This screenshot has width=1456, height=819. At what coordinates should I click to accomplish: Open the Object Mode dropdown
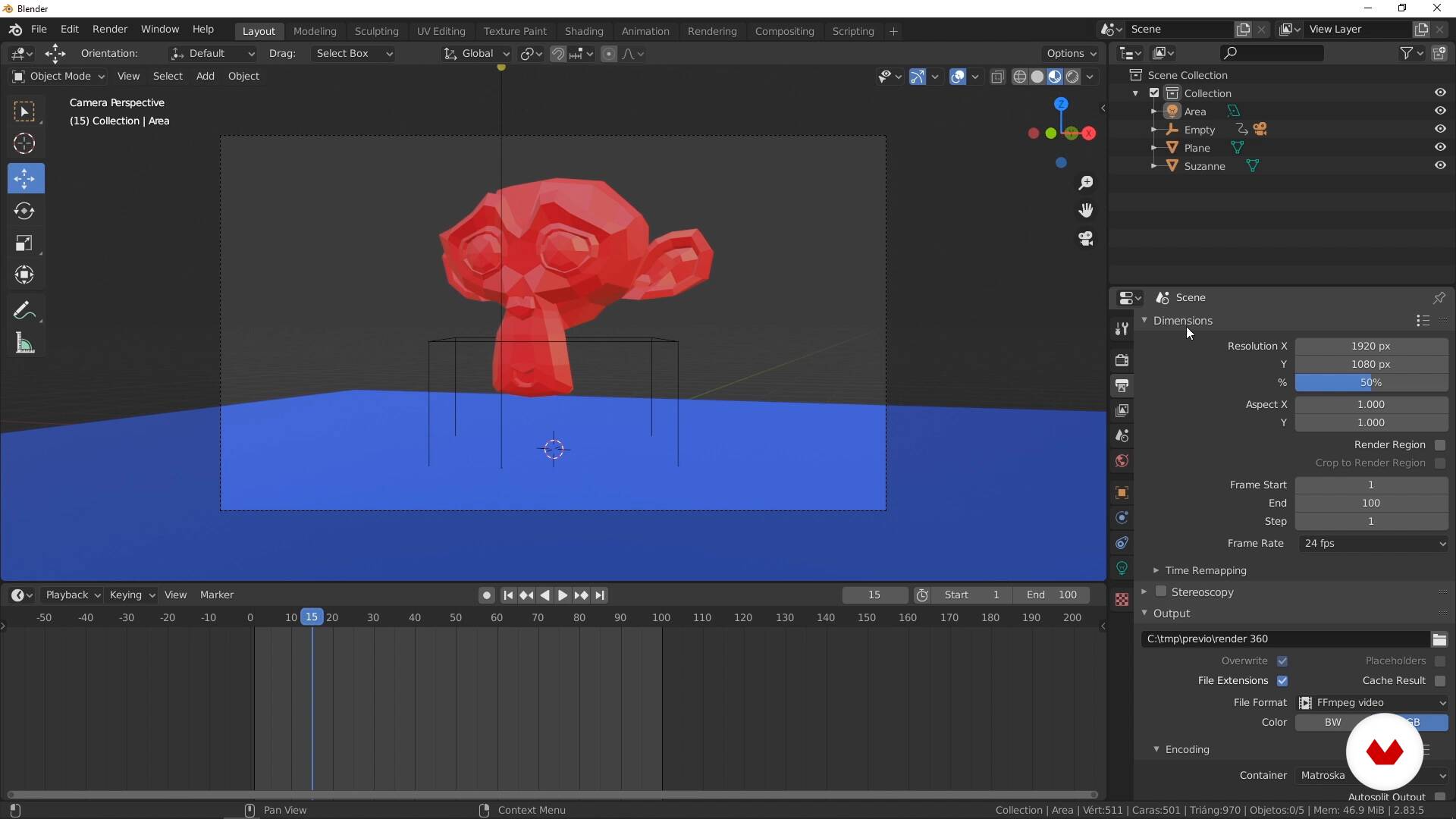[58, 76]
